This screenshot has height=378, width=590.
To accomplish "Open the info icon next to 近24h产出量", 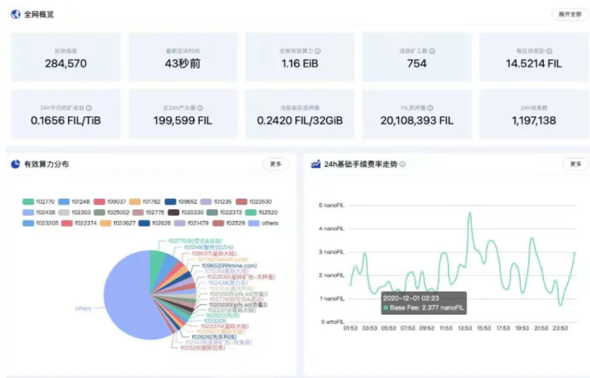I will tap(200, 108).
